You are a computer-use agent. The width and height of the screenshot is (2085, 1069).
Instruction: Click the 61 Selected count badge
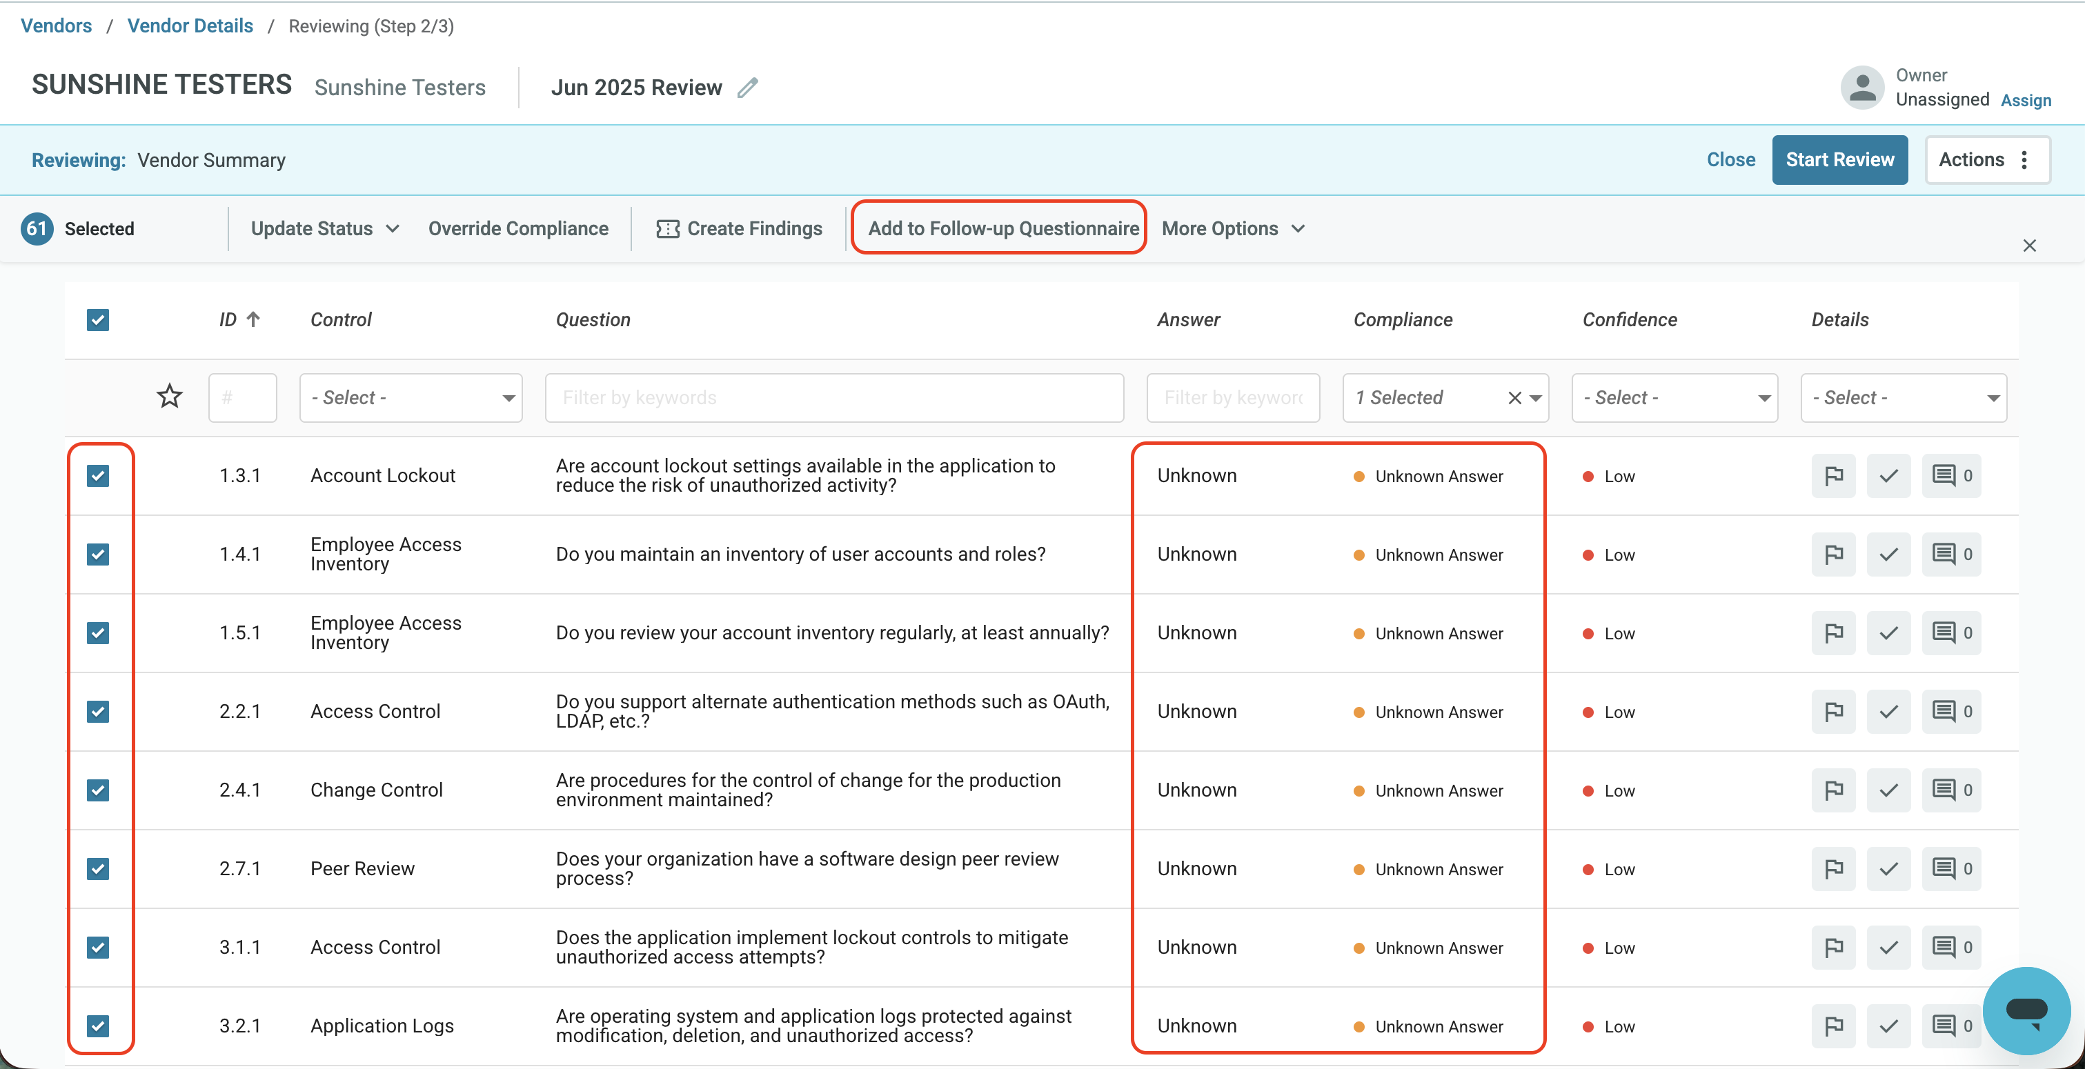coord(37,228)
